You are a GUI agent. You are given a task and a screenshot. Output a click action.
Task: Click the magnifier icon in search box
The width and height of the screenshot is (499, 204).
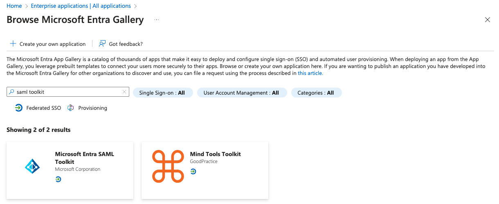11,92
